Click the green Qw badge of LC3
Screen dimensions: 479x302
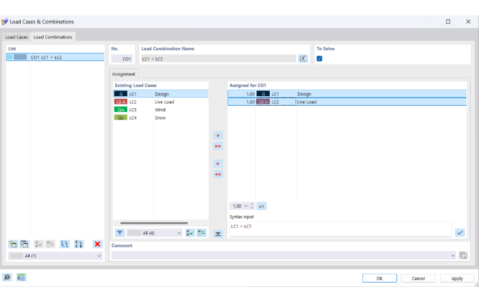[120, 110]
